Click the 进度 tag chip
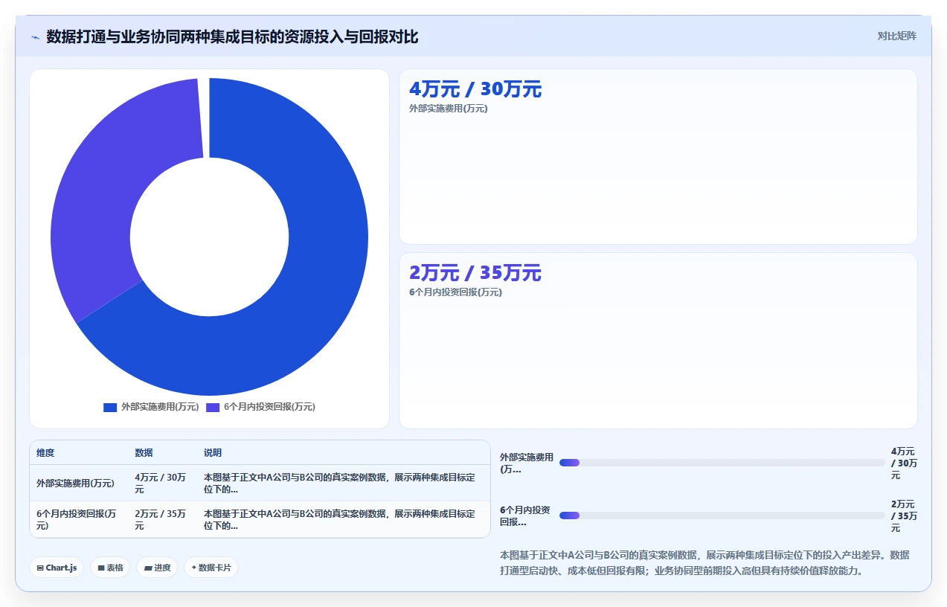947x607 pixels. 157,568
